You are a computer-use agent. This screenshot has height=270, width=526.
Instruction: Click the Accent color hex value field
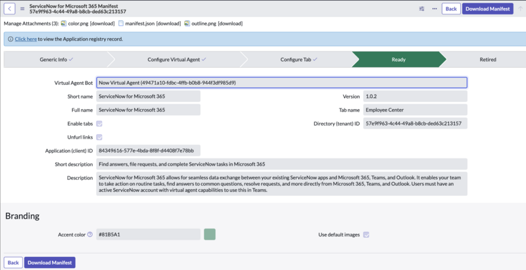point(149,235)
